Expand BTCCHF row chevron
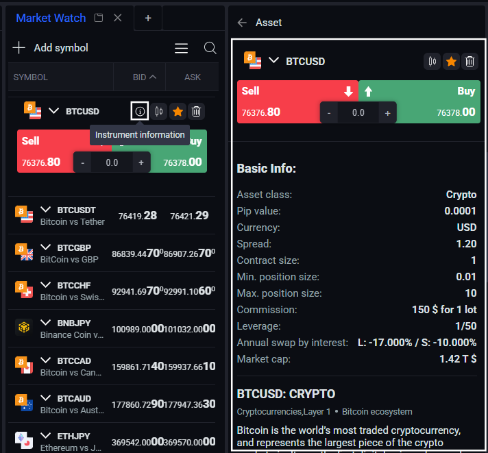The image size is (488, 453). 45,285
